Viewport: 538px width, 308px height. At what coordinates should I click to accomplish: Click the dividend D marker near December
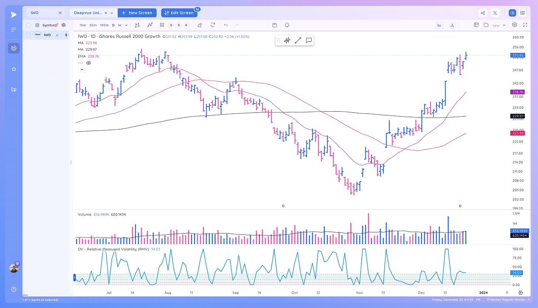click(460, 206)
